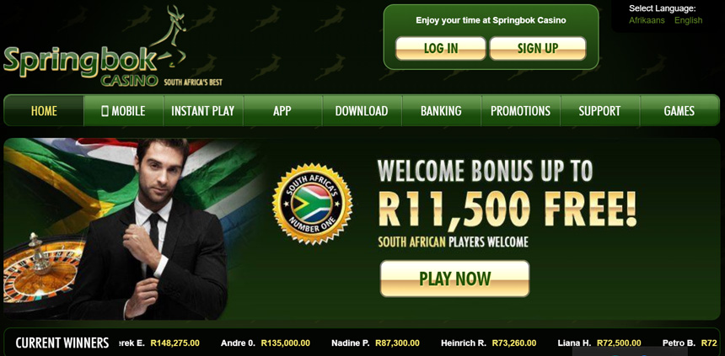Screen dimensions: 725x356
Task: Select BANKING from the navigation bar
Action: point(441,111)
